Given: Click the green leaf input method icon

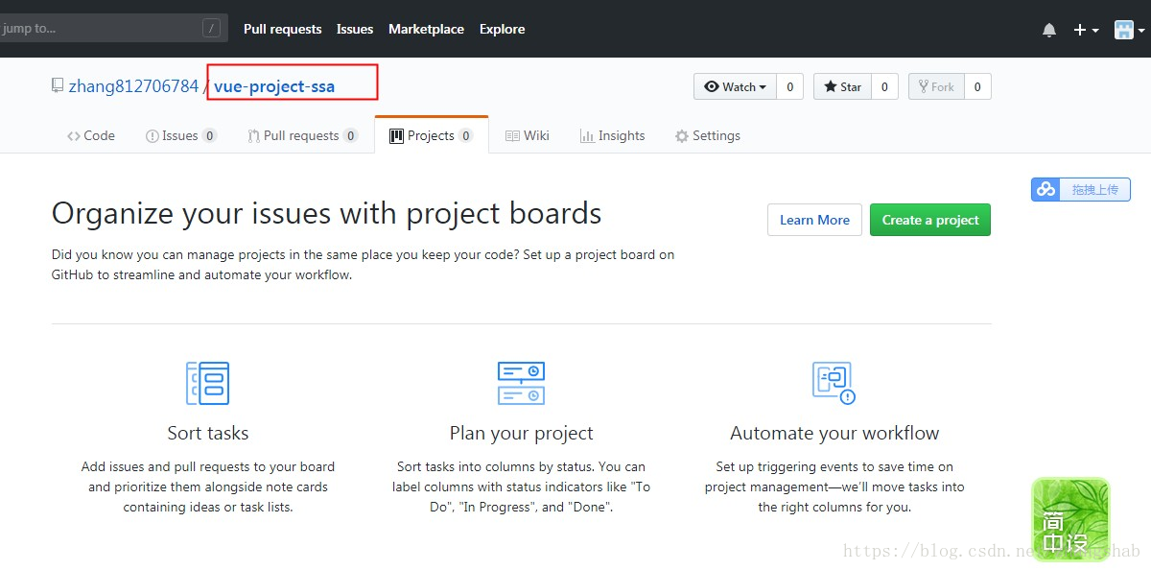Looking at the screenshot, I should (1070, 519).
